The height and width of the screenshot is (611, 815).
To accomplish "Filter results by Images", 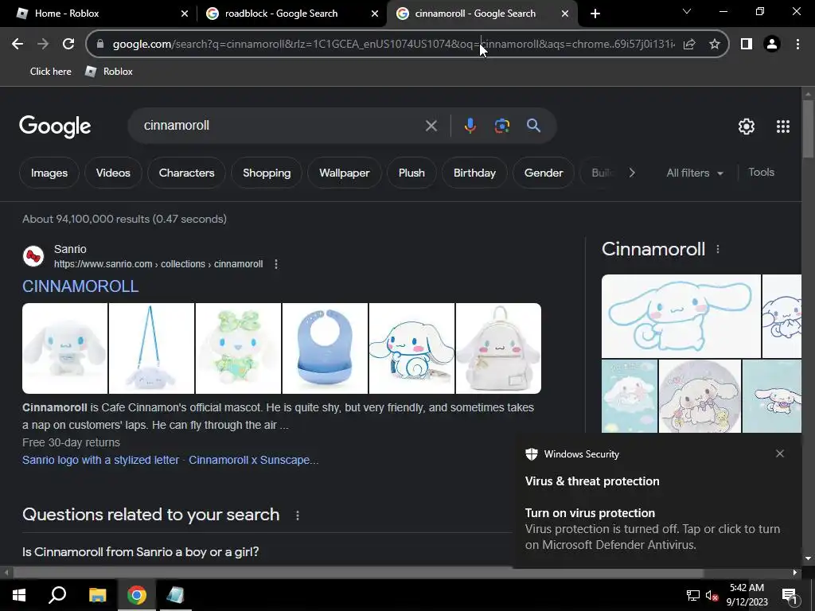I will coord(49,173).
